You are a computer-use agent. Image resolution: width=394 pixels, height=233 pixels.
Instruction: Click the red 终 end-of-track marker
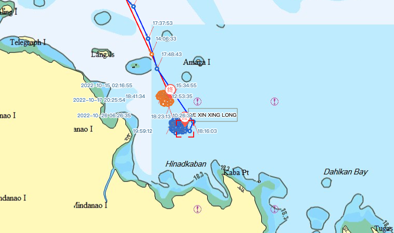[x=170, y=89]
